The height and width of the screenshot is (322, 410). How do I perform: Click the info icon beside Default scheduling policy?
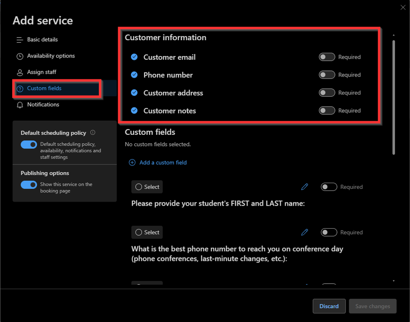coord(93,132)
